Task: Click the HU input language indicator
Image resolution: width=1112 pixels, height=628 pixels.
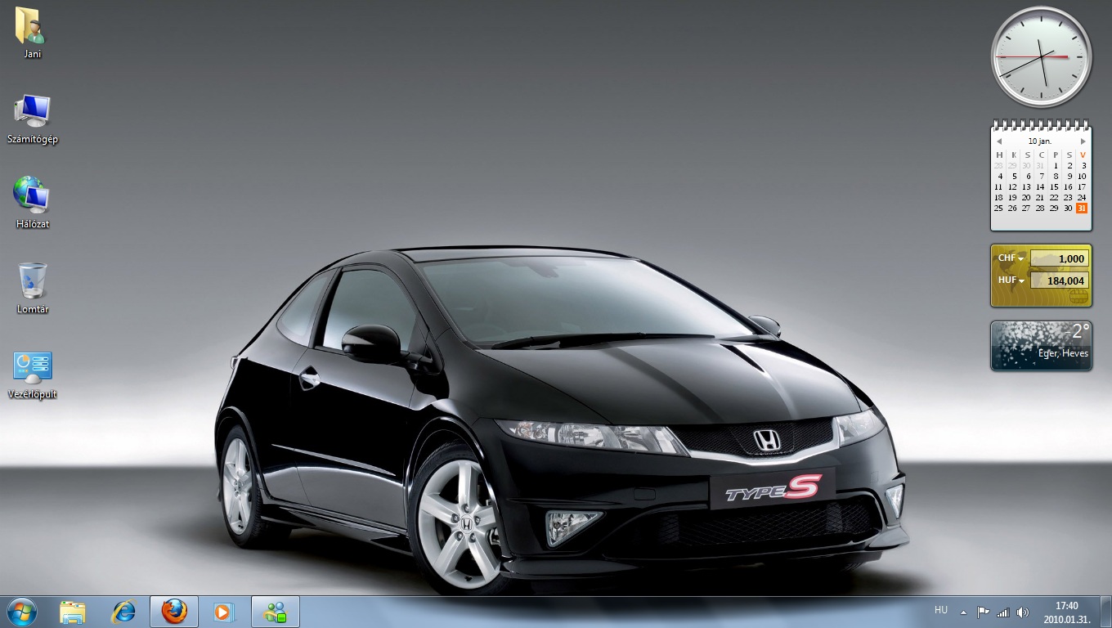Action: [x=941, y=610]
